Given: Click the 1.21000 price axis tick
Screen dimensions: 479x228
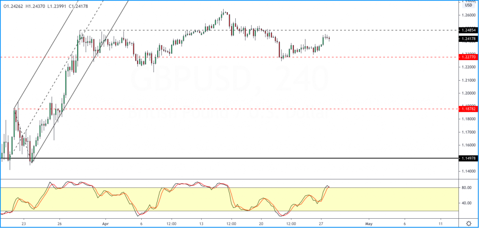Looking at the screenshot, I should pyautogui.click(x=469, y=80).
